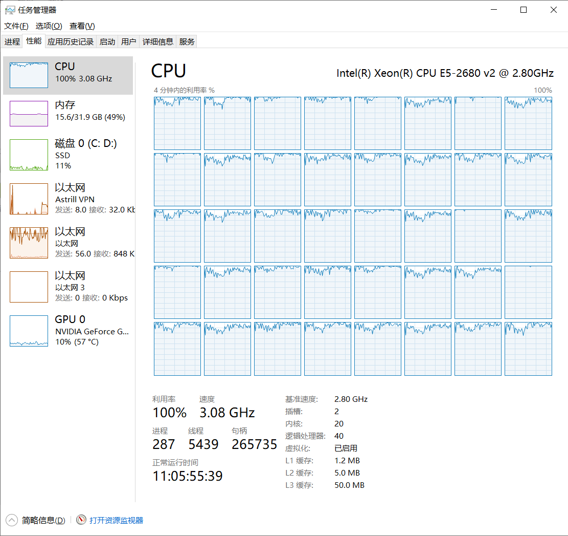Click the 简略信息 collapse arrow icon
568x536 pixels.
click(12, 521)
